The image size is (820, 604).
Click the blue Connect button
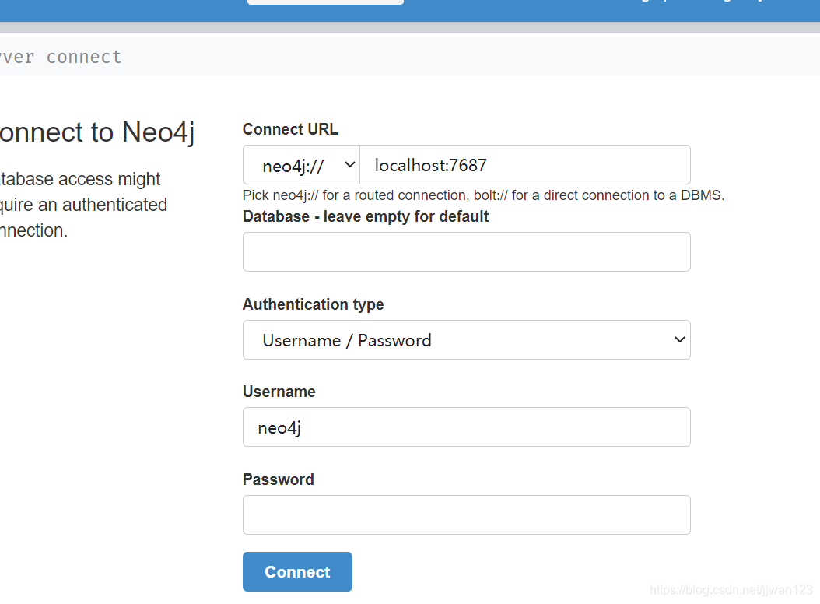tap(297, 571)
